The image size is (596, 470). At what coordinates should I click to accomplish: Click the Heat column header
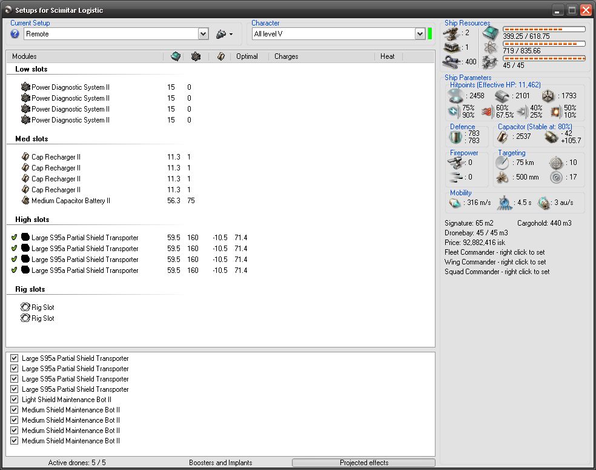388,56
